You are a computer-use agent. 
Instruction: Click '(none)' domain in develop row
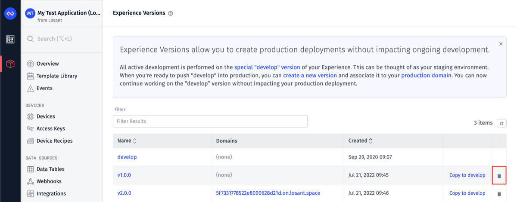[x=224, y=157]
